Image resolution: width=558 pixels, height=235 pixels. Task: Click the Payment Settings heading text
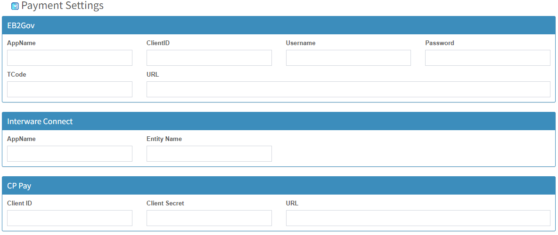(63, 6)
